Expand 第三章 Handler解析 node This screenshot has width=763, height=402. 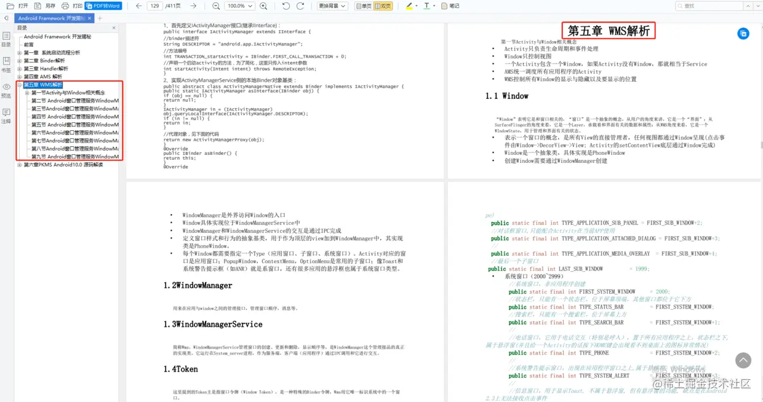pos(20,69)
